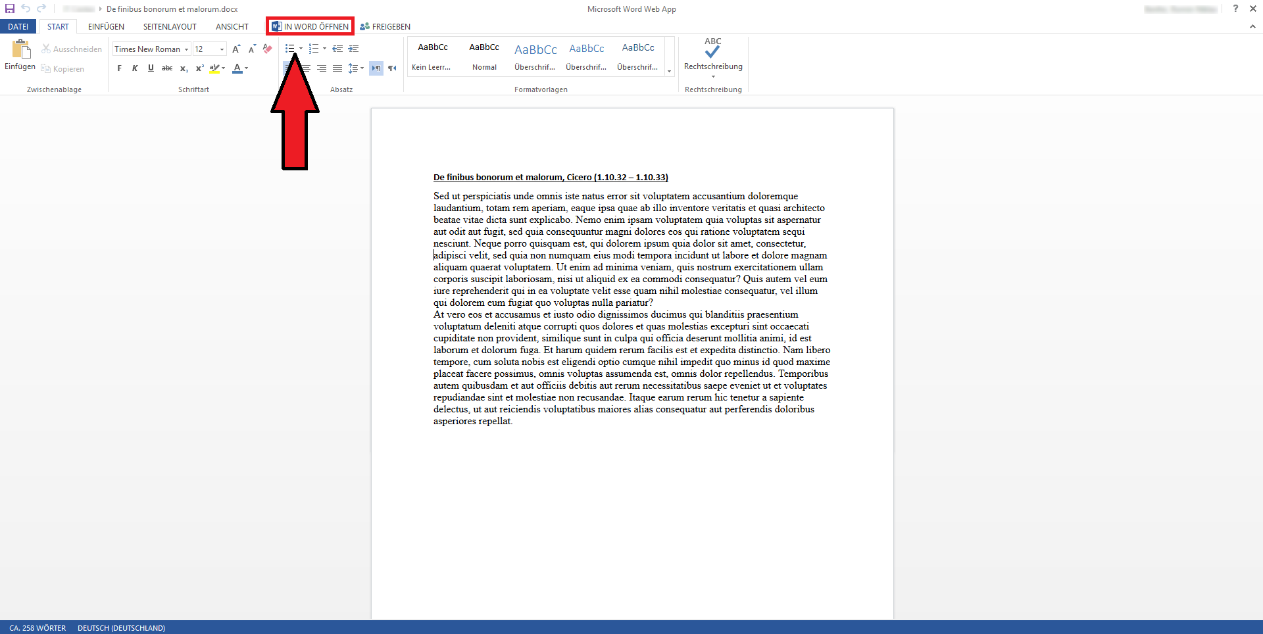Toggle strikethrough (abc) formatting

[x=167, y=68]
